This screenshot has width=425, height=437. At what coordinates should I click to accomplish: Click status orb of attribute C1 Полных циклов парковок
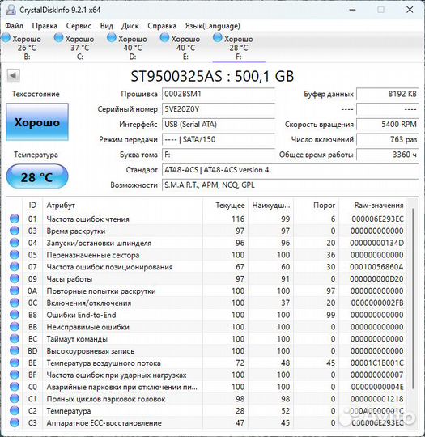(x=15, y=398)
